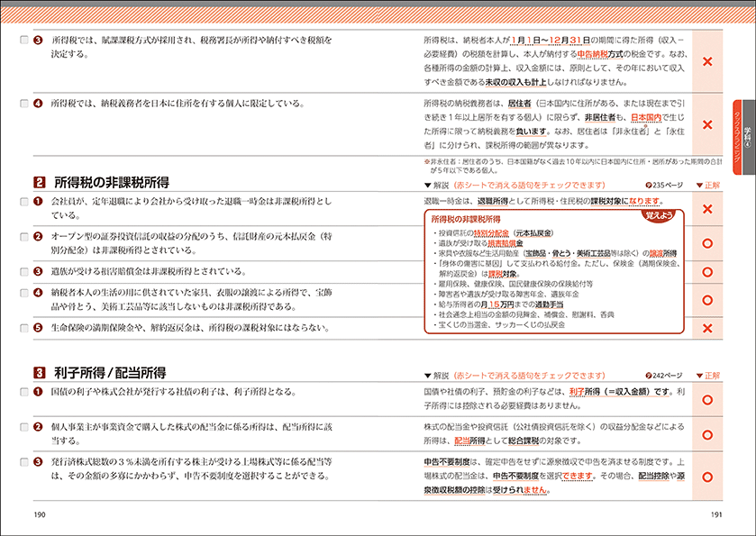The height and width of the screenshot is (536, 756).
Task: Click page number 190
Action: click(x=40, y=514)
